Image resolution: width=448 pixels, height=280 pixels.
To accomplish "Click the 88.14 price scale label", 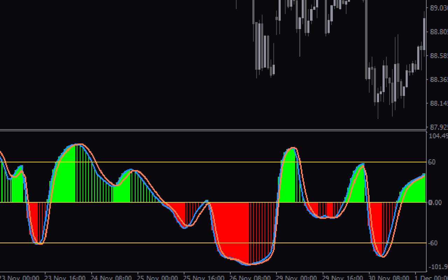I will [x=439, y=103].
